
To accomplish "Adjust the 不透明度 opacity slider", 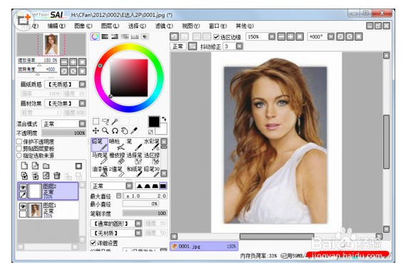I will pyautogui.click(x=64, y=133).
